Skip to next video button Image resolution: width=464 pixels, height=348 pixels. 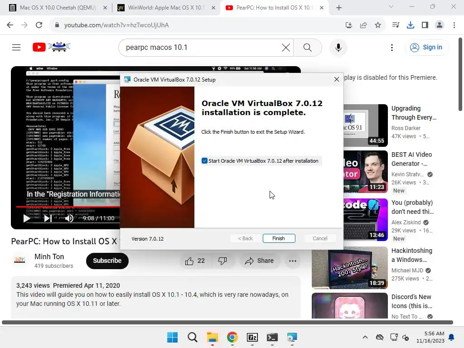(x=48, y=218)
